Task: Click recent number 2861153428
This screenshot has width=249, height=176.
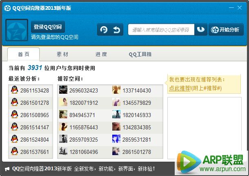Action: (x=34, y=90)
